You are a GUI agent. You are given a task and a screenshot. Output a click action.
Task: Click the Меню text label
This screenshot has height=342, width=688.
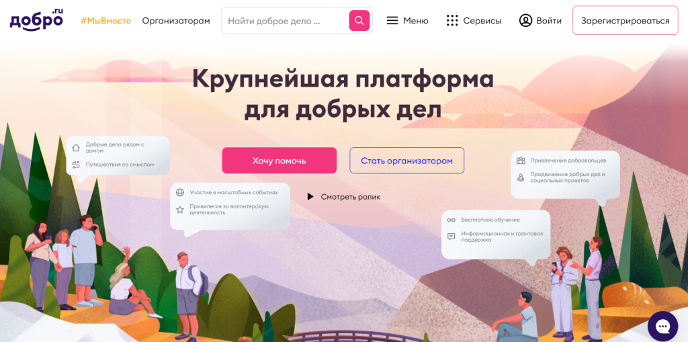tap(415, 21)
